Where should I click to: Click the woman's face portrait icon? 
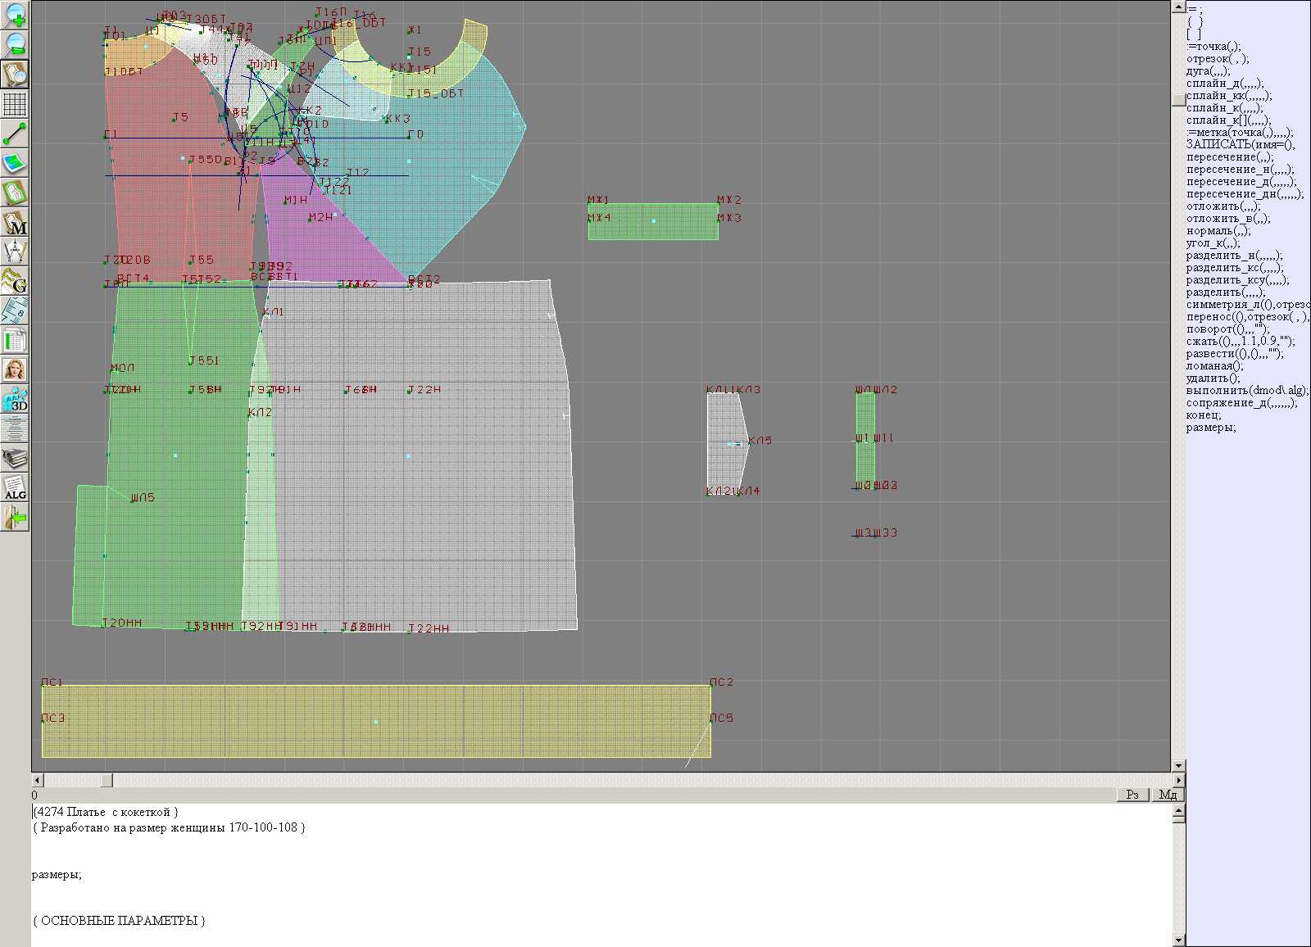pyautogui.click(x=15, y=369)
